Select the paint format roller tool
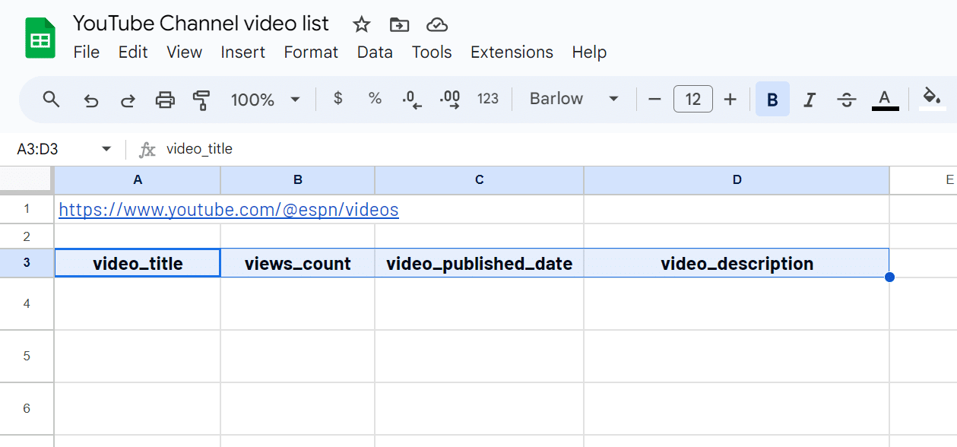Screen dimensions: 957x447 pos(201,100)
